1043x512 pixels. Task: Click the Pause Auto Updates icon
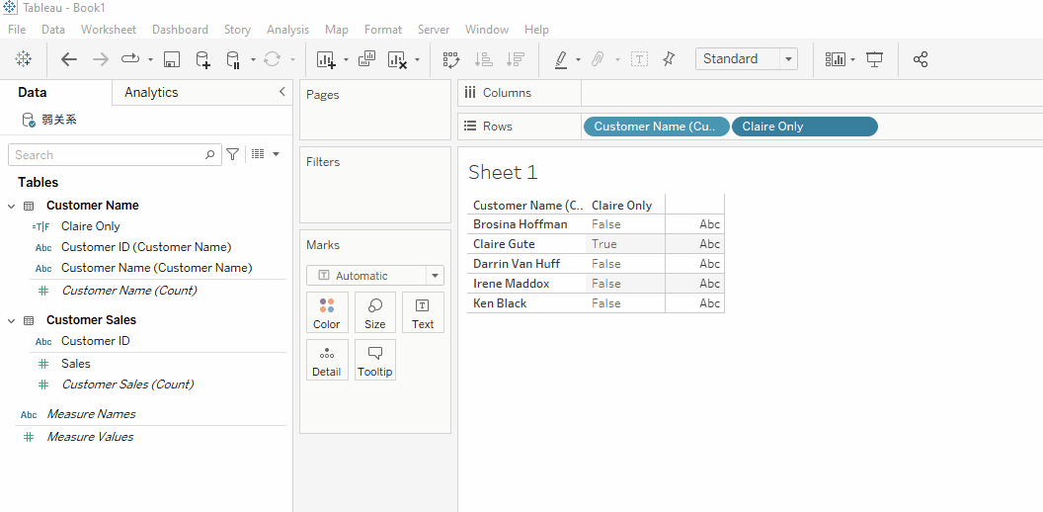click(233, 59)
